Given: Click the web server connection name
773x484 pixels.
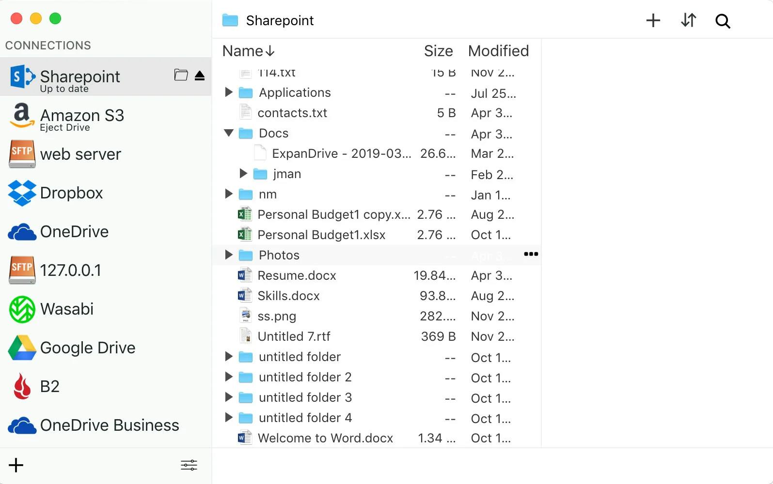Looking at the screenshot, I should (x=80, y=154).
